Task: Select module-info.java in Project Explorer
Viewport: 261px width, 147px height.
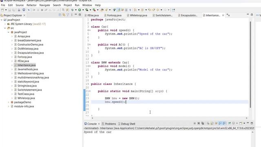Action: pyautogui.click(x=24, y=106)
